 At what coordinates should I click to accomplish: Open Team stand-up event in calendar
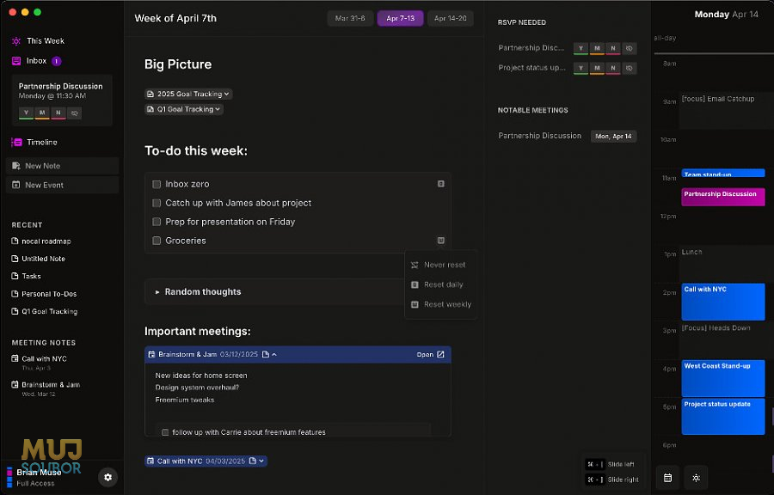coord(723,174)
